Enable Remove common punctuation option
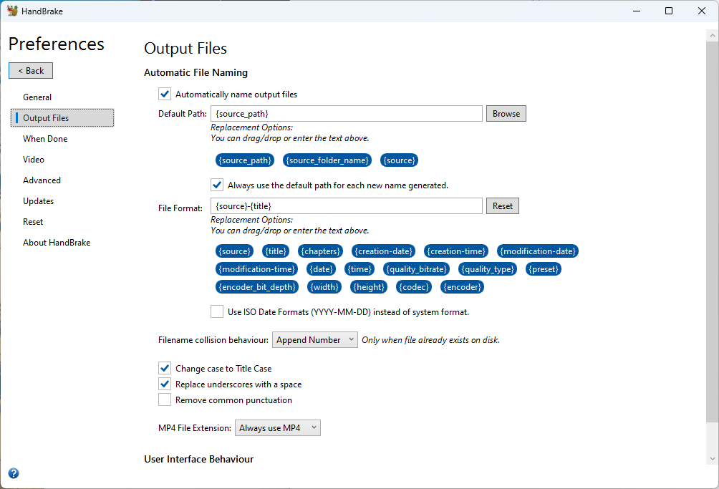Screen dimensions: 719x489 point(165,400)
